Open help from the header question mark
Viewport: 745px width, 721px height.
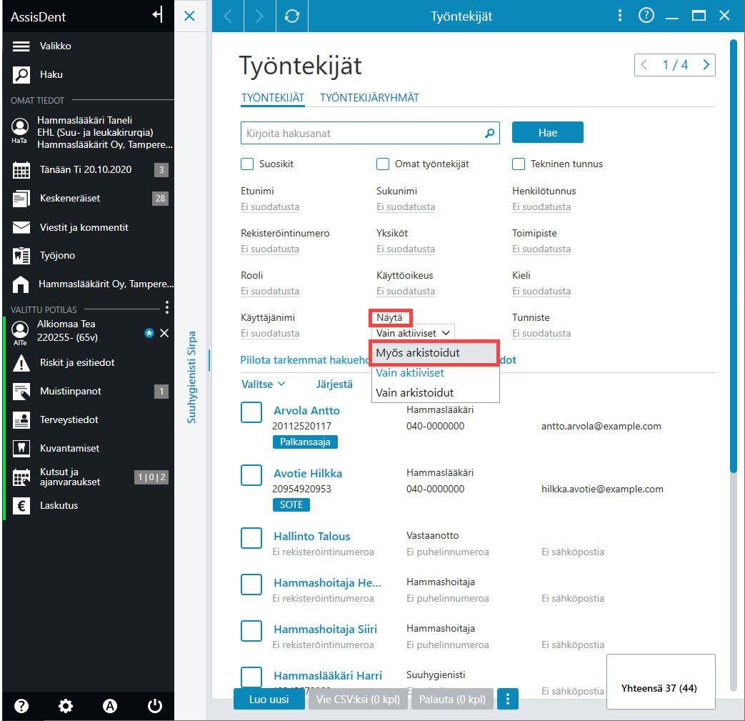point(646,16)
